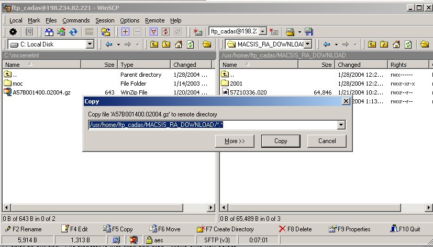Image resolution: width=433 pixels, height=247 pixels.
Task: Go to local home directory icon
Action: tap(179, 44)
